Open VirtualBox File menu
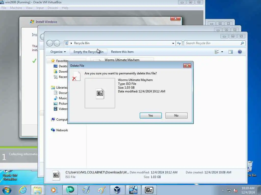This screenshot has height=195, width=261. 4,8
